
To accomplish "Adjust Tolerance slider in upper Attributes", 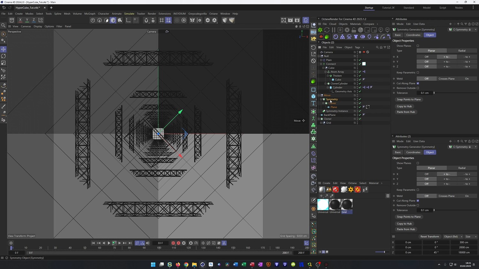I will (455, 93).
